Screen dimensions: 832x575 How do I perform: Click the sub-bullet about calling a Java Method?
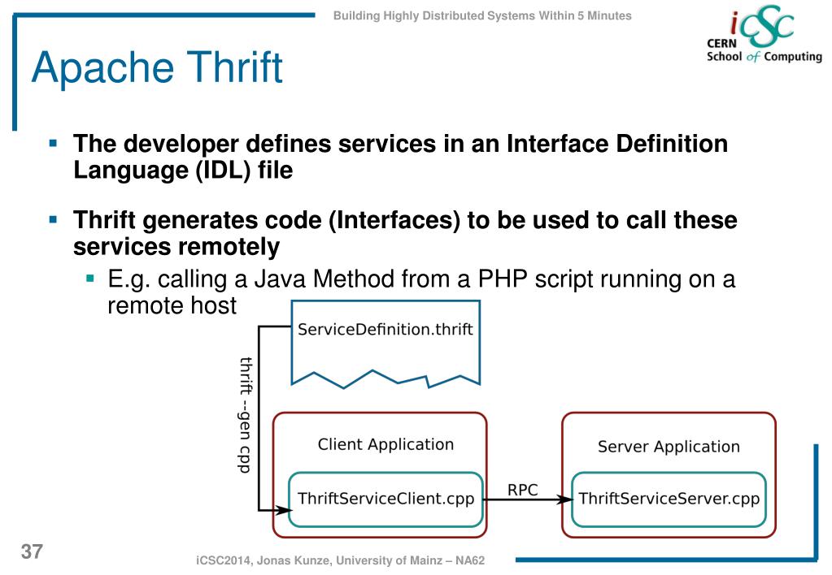pos(421,292)
